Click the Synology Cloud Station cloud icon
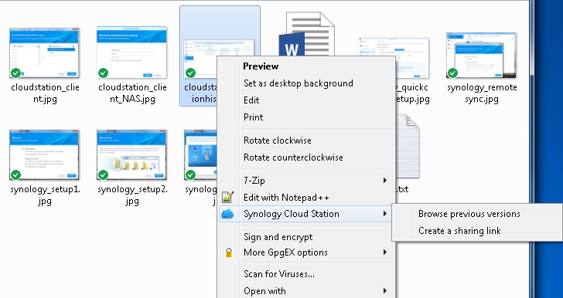Viewport: 563px width, 298px height. (227, 214)
